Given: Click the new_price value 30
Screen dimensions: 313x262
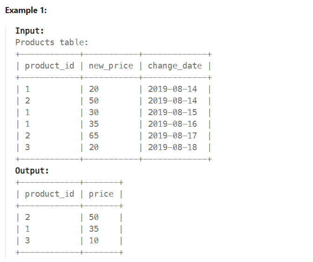Looking at the screenshot, I should pos(94,112).
